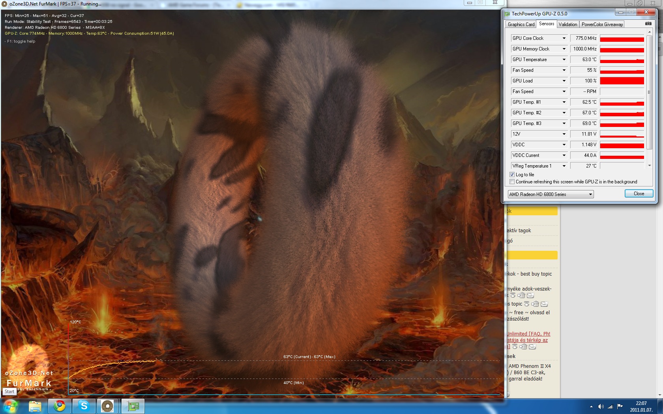
Task: Open Skype from the taskbar
Action: pyautogui.click(x=84, y=406)
